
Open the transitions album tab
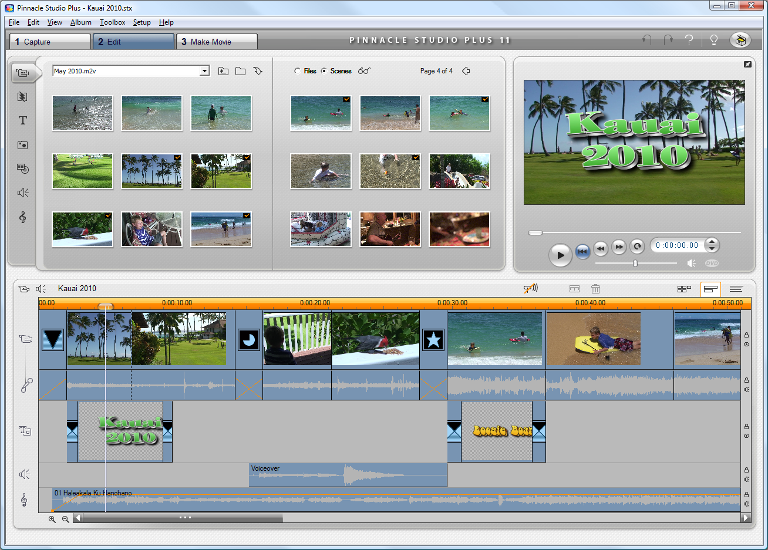tap(23, 97)
